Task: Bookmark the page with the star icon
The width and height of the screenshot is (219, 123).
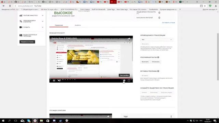Action: click(205, 6)
